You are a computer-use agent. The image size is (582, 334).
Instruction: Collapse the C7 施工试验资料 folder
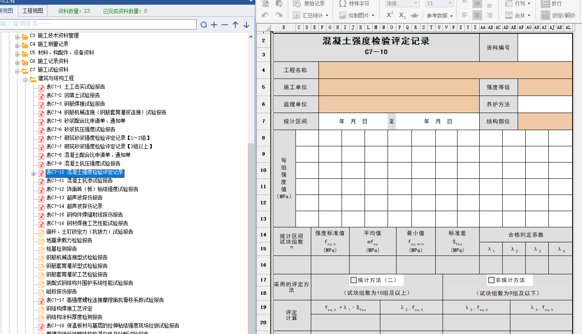coord(17,71)
